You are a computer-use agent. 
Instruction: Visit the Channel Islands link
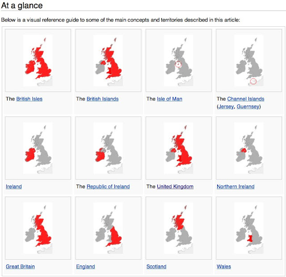coord(245,99)
